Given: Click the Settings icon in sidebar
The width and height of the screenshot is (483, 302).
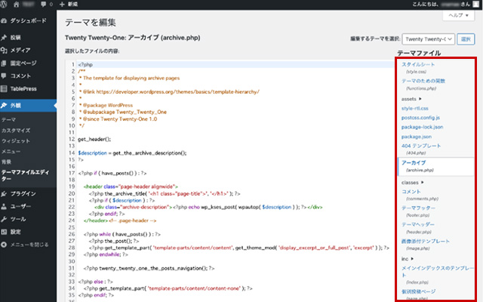Looking at the screenshot, I should point(4,232).
